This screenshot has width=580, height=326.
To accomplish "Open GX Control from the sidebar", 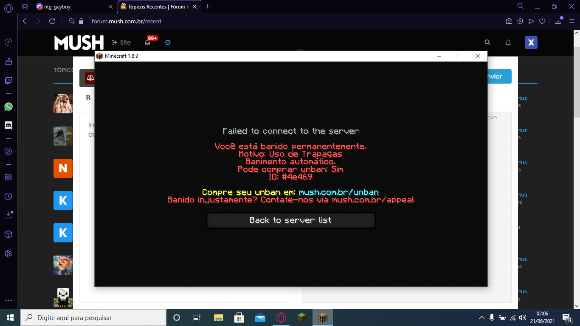I will click(x=8, y=42).
